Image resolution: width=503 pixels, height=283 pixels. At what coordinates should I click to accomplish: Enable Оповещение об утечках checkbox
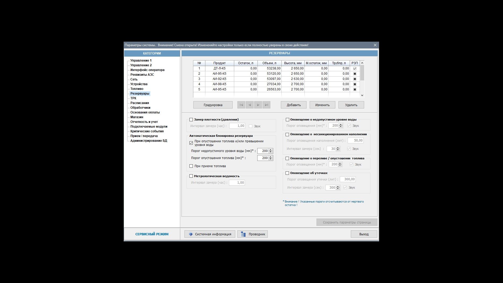pos(287,173)
